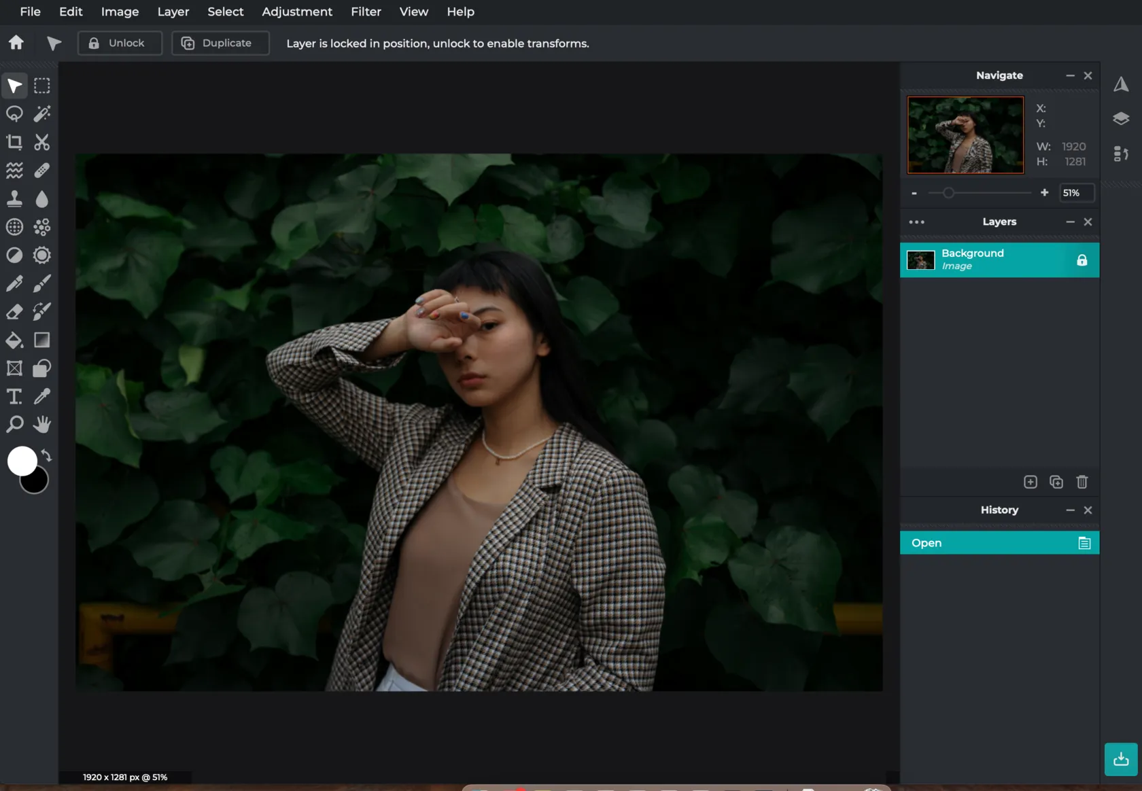Click the Unlock button
Screen dimensions: 1142x791
point(120,43)
